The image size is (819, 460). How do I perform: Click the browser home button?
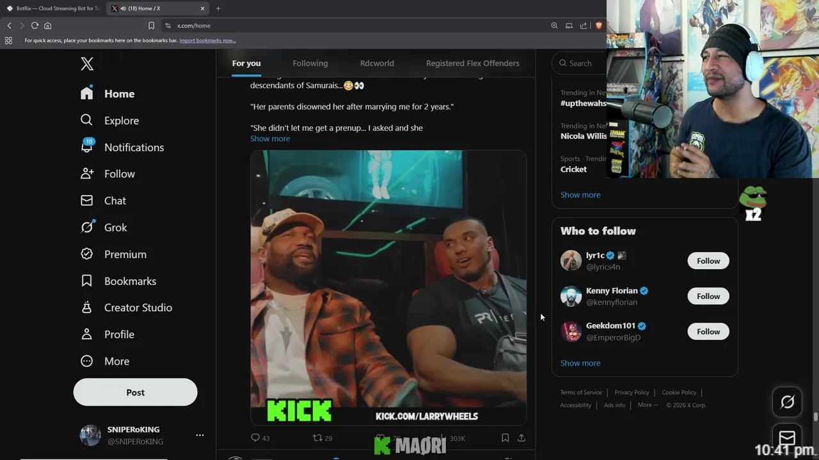[47, 26]
